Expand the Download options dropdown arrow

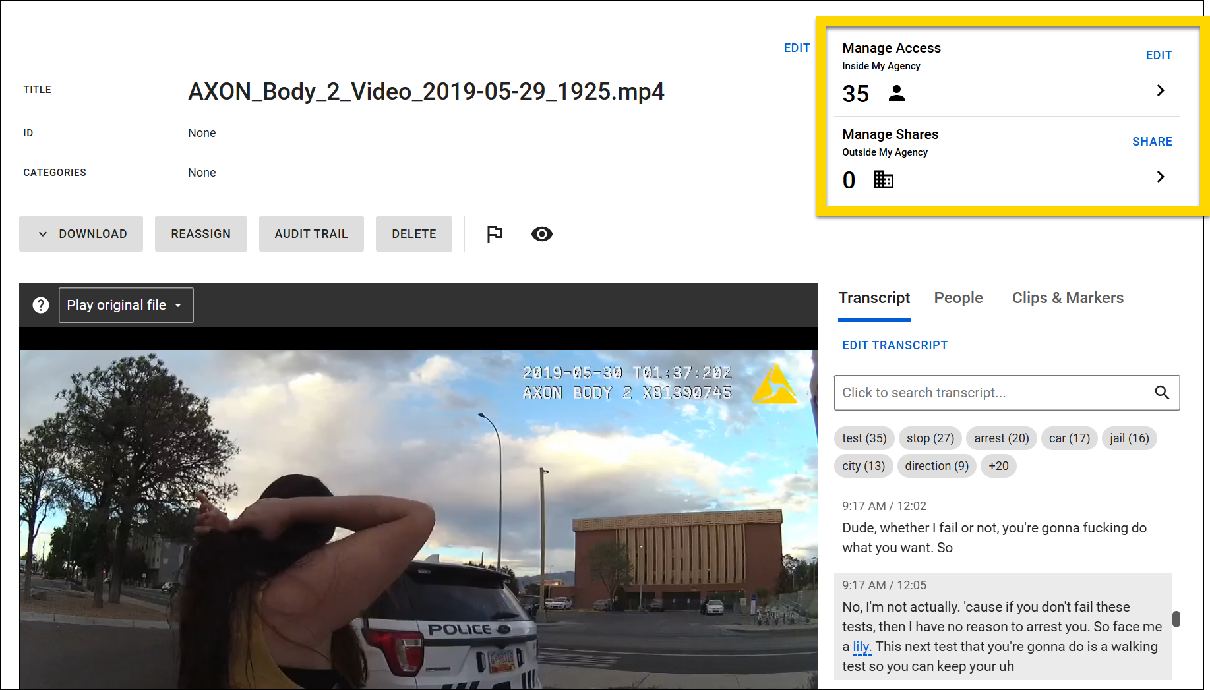tap(42, 234)
